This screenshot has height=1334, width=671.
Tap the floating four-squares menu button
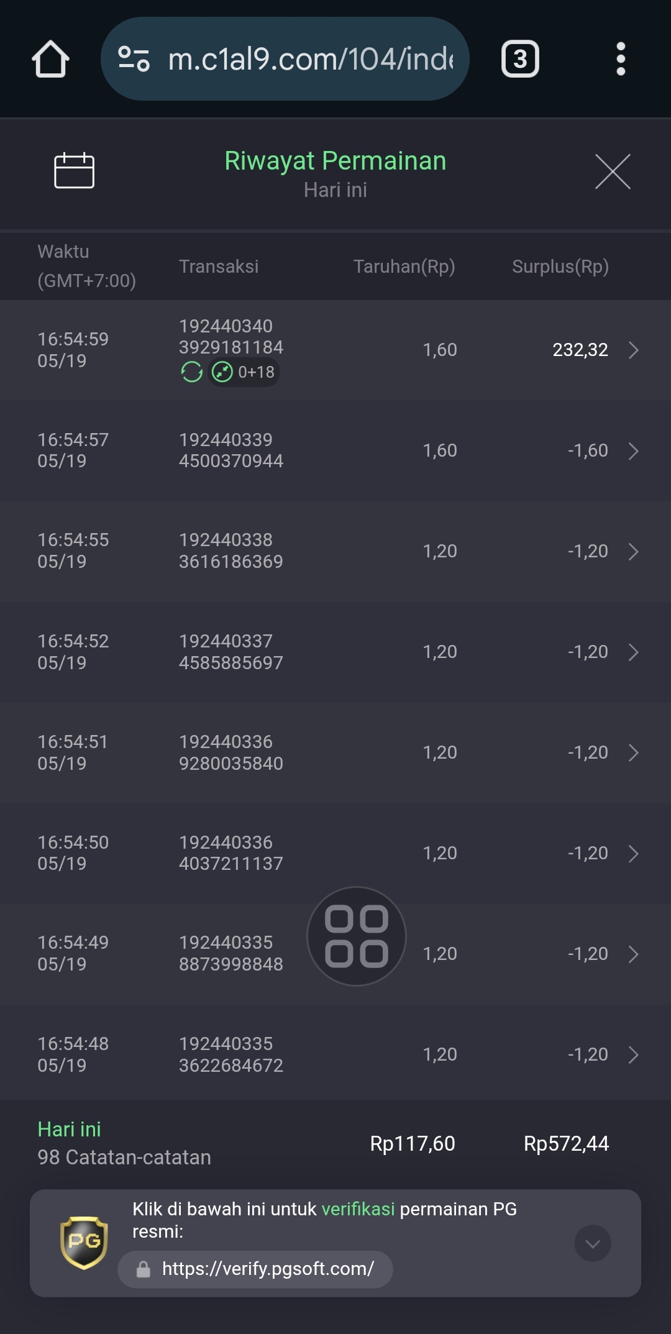pyautogui.click(x=357, y=936)
